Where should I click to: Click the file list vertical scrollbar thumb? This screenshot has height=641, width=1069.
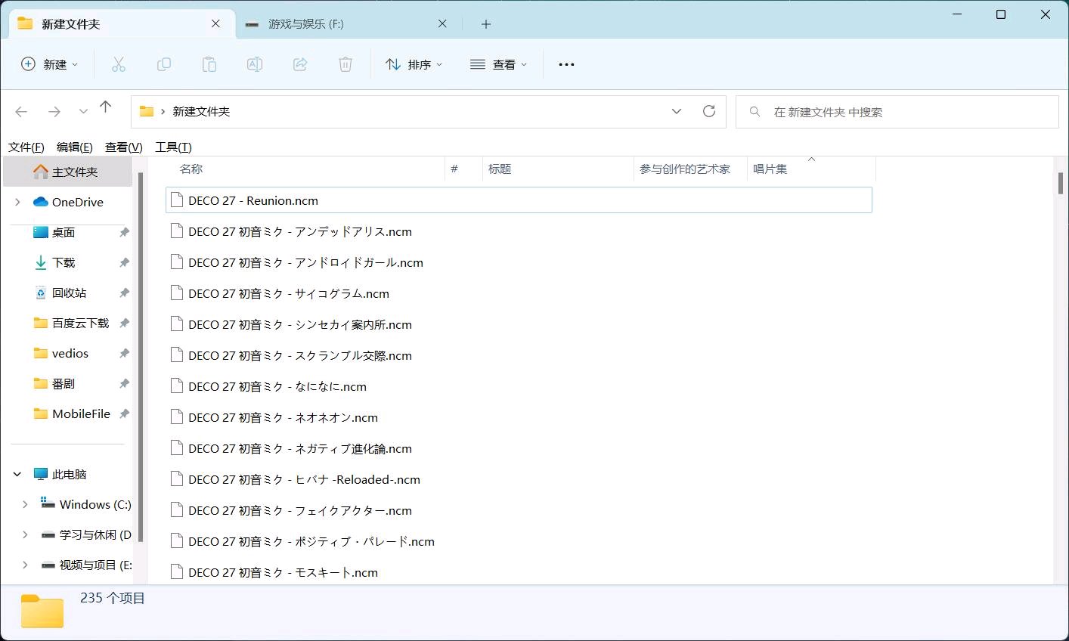1061,183
